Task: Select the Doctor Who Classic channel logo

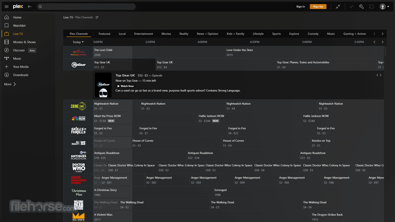Action: tap(78, 168)
